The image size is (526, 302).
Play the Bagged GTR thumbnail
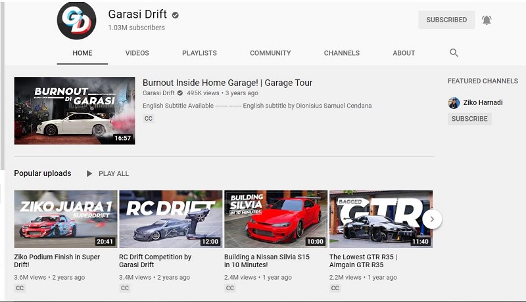(381, 219)
